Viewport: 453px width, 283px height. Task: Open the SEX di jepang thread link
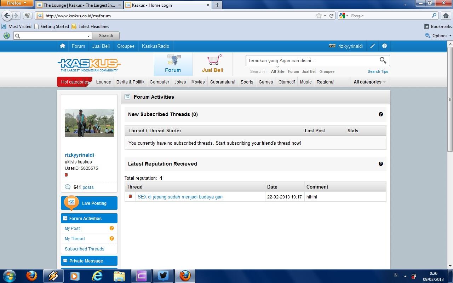[x=180, y=197]
